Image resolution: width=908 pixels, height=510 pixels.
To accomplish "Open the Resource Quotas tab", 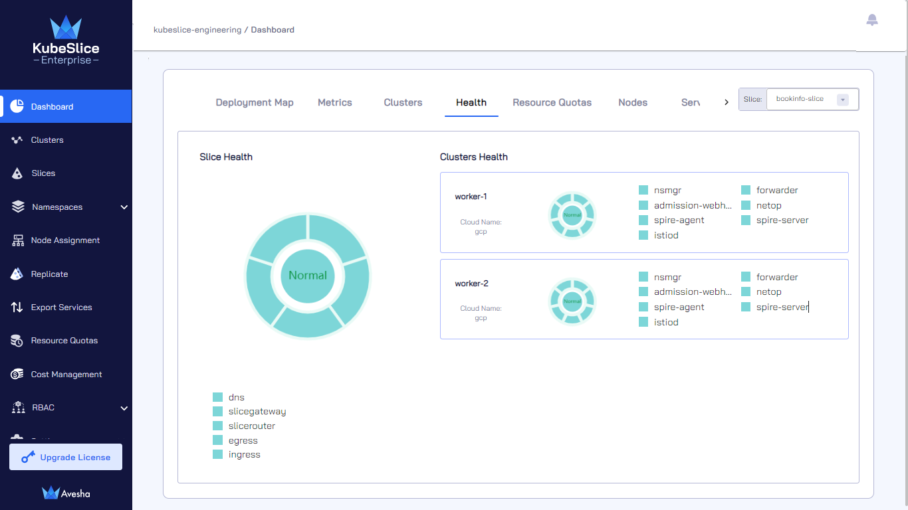I will tap(552, 102).
